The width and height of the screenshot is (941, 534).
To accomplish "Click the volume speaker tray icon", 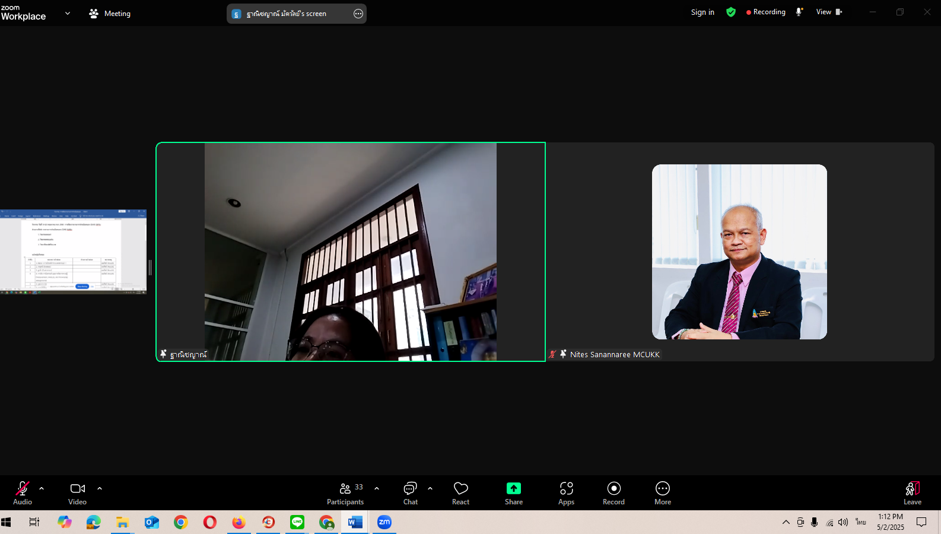I will tap(843, 522).
